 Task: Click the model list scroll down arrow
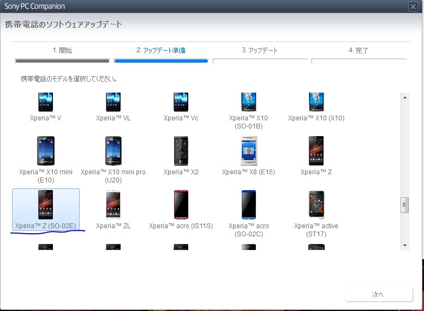click(x=405, y=246)
